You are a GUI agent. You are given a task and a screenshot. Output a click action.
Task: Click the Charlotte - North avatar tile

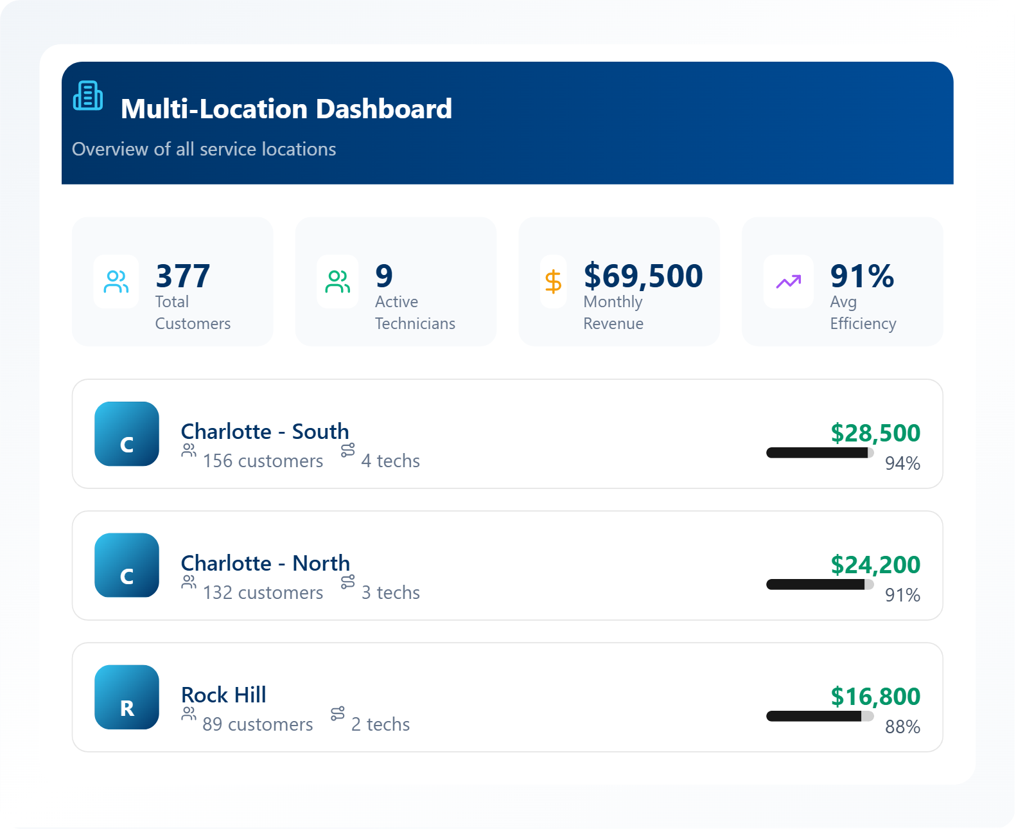pyautogui.click(x=127, y=566)
